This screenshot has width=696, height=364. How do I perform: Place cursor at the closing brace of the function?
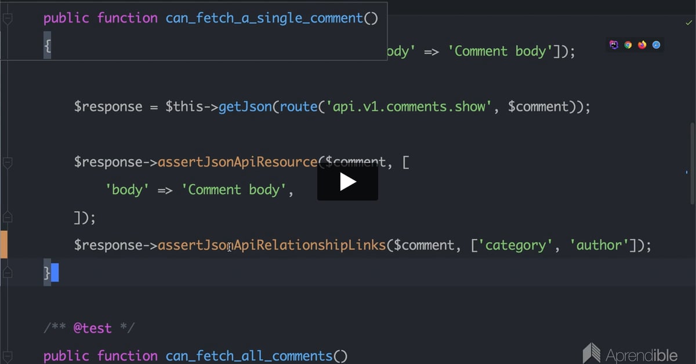click(x=47, y=273)
